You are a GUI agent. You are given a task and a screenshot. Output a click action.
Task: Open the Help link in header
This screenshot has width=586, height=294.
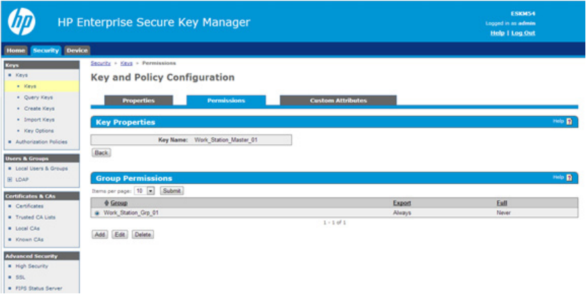coord(497,33)
